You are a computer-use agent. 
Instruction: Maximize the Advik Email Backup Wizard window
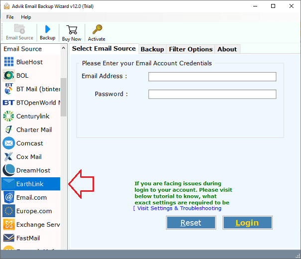click(x=273, y=6)
